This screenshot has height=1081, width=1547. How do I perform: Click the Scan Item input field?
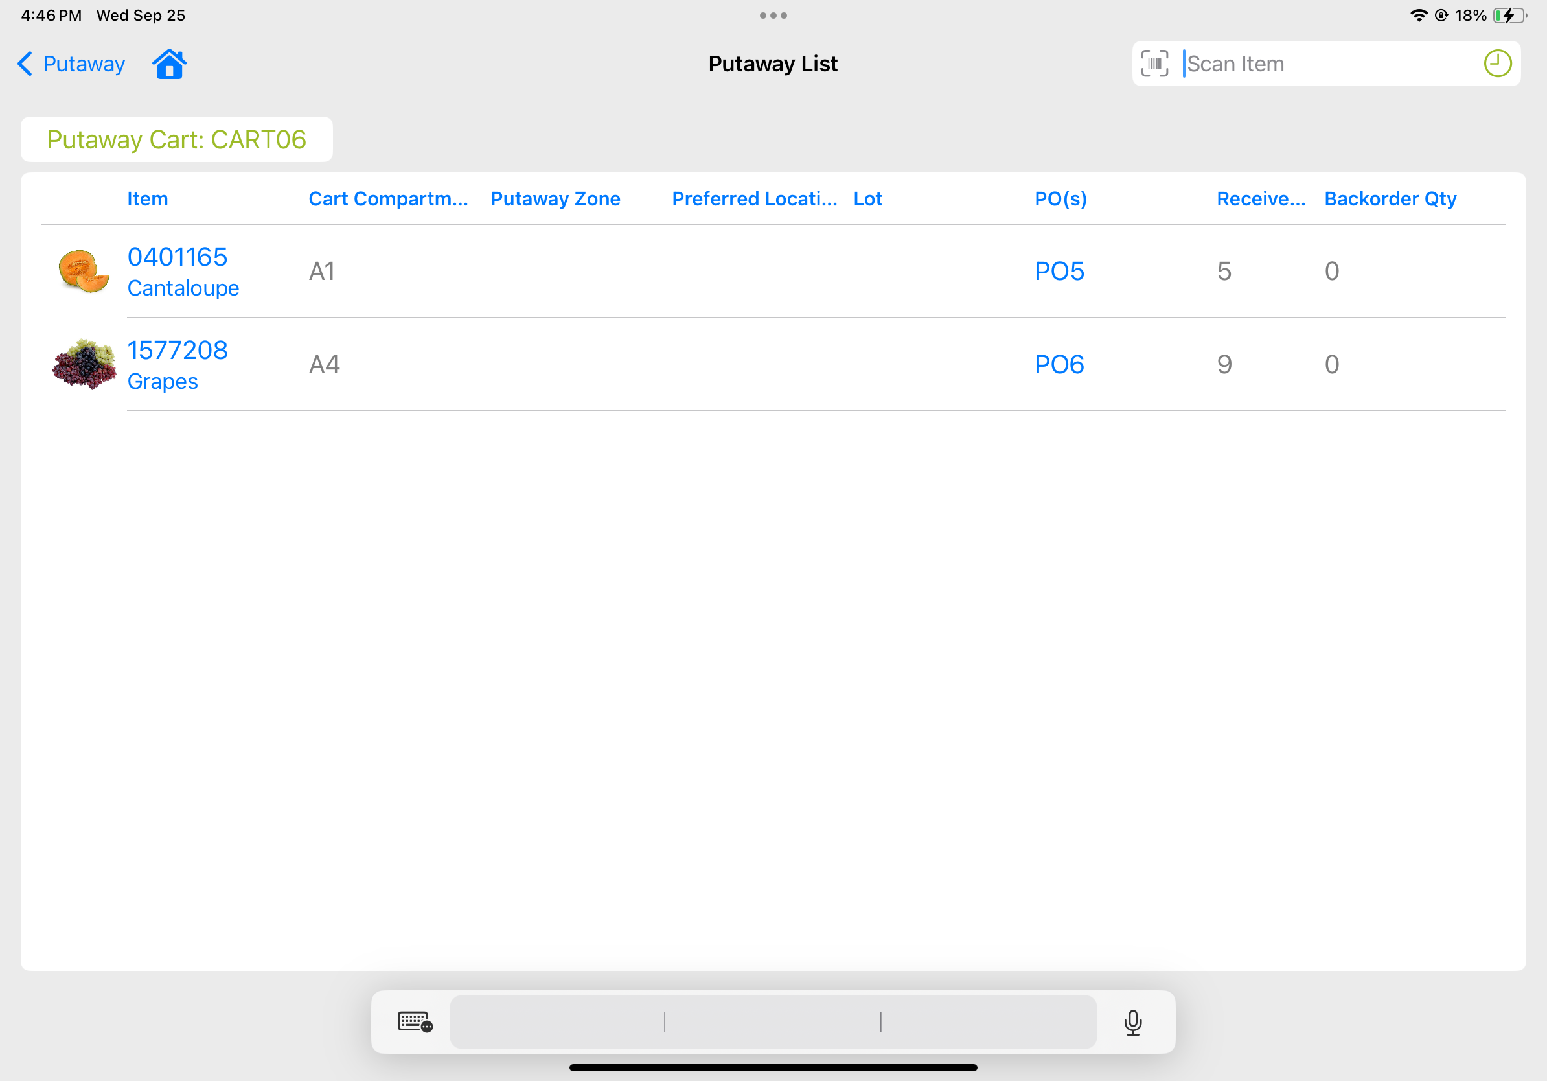(1321, 64)
